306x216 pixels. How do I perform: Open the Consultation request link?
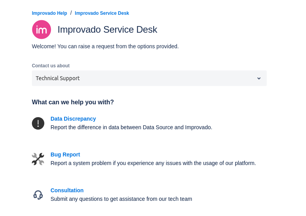(67, 190)
